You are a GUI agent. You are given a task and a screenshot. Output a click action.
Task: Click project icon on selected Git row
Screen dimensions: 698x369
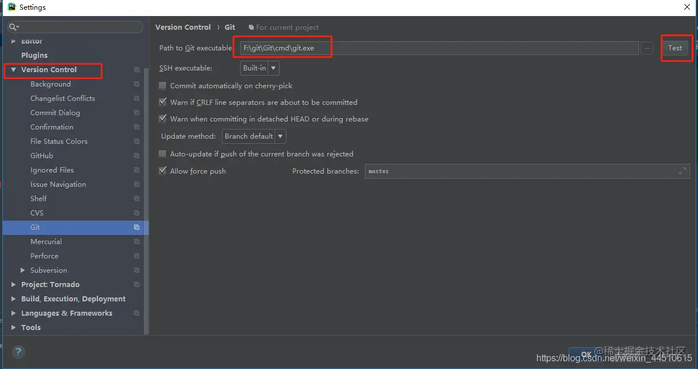pyautogui.click(x=136, y=227)
